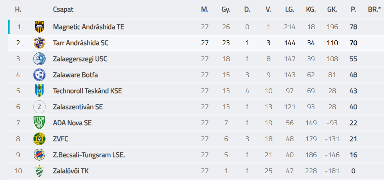Click the ZVFC yellow-green crest

(x=39, y=139)
